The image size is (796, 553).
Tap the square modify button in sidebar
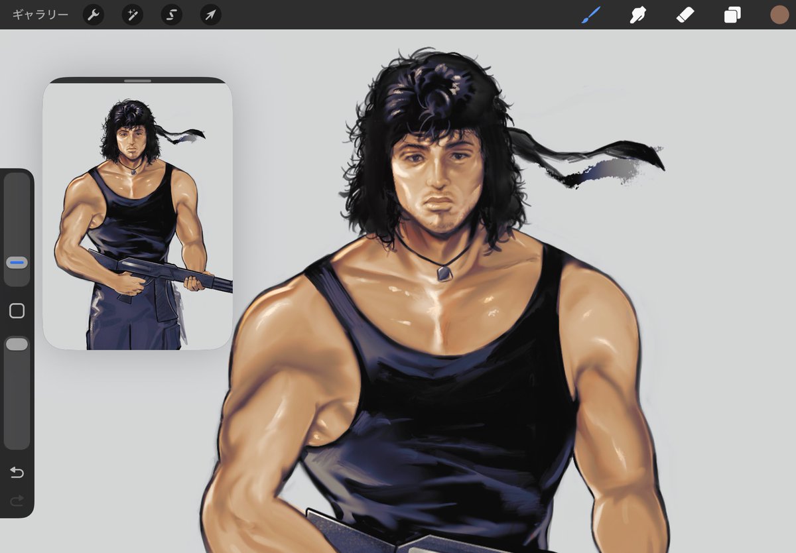17,311
